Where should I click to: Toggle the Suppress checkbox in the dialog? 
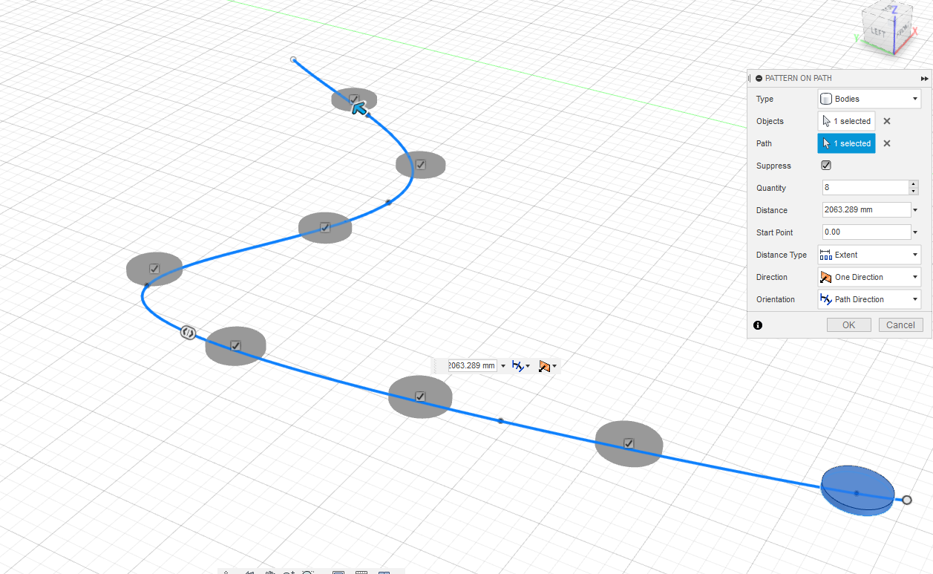(x=826, y=166)
